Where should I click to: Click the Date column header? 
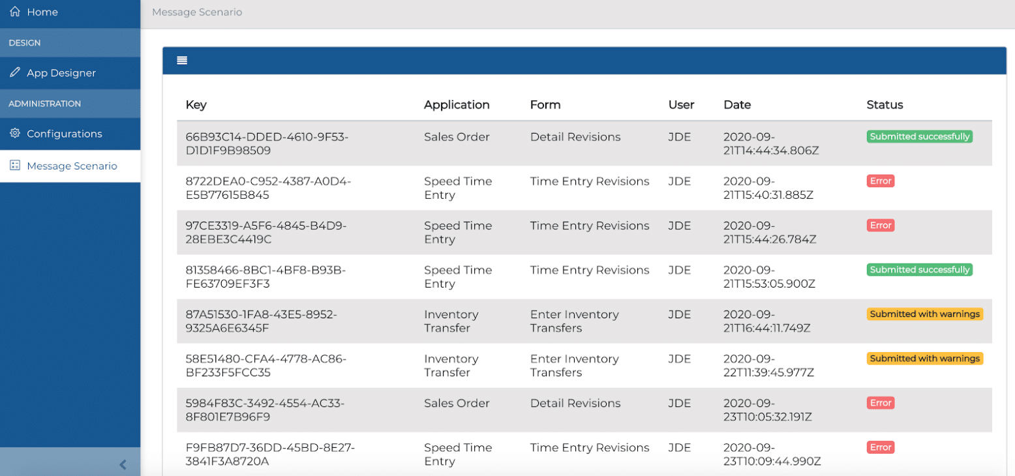(737, 104)
